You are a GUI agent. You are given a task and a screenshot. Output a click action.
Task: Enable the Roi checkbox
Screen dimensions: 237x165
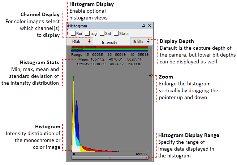point(73,34)
